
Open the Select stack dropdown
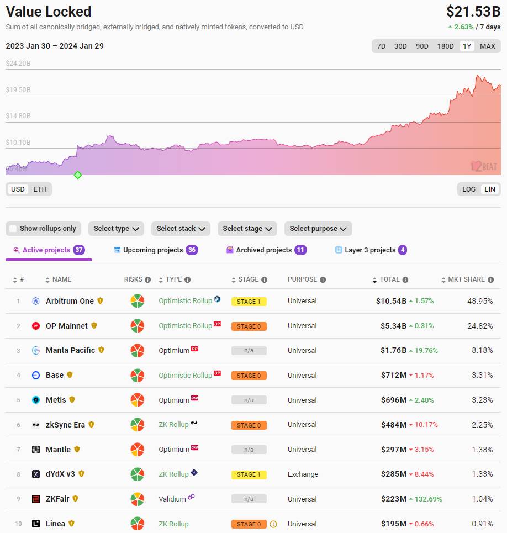(x=181, y=229)
